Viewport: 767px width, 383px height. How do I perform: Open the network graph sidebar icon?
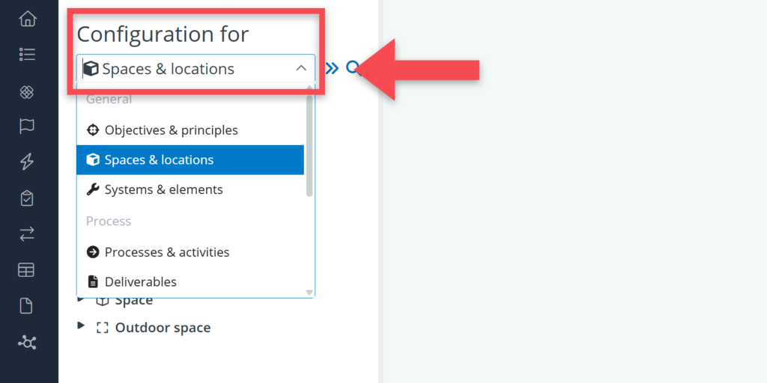[x=27, y=343]
